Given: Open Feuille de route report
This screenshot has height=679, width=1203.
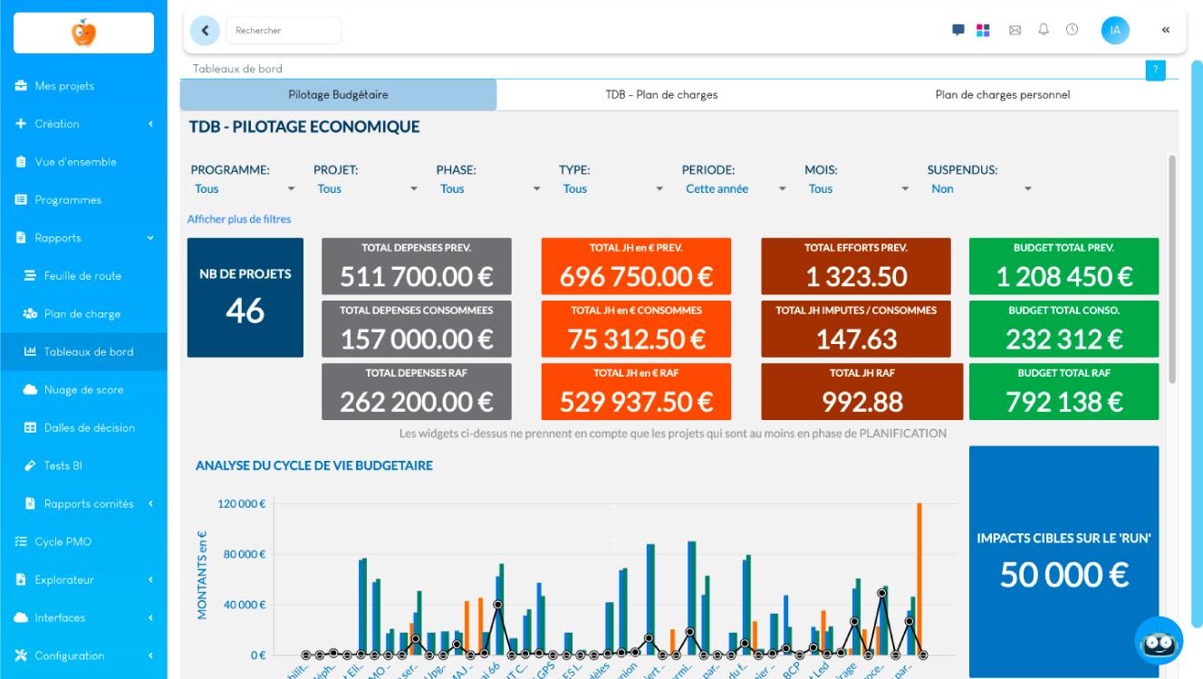Looking at the screenshot, I should click(x=83, y=276).
